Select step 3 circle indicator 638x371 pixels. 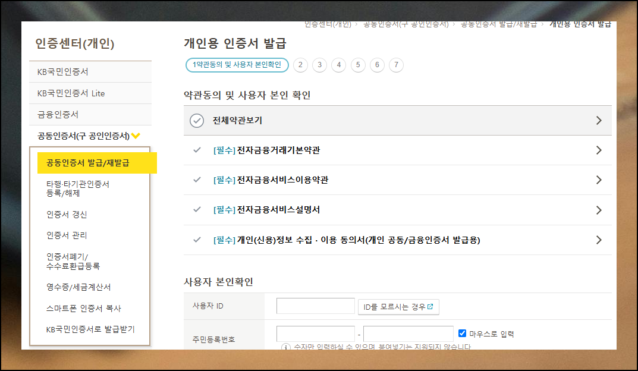point(319,65)
